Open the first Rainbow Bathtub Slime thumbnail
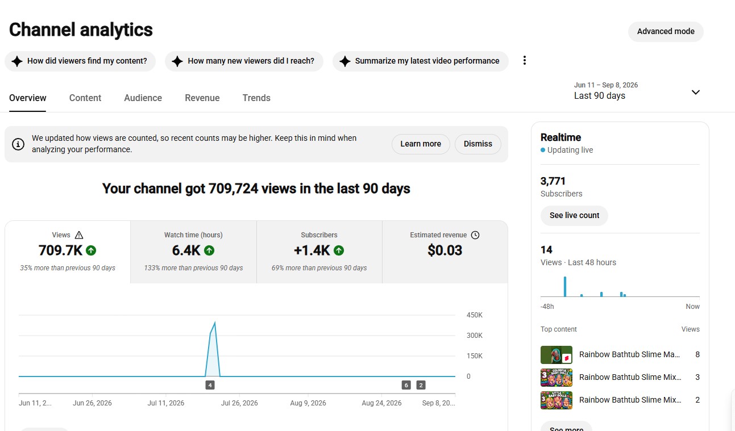The image size is (735, 431). pyautogui.click(x=556, y=354)
